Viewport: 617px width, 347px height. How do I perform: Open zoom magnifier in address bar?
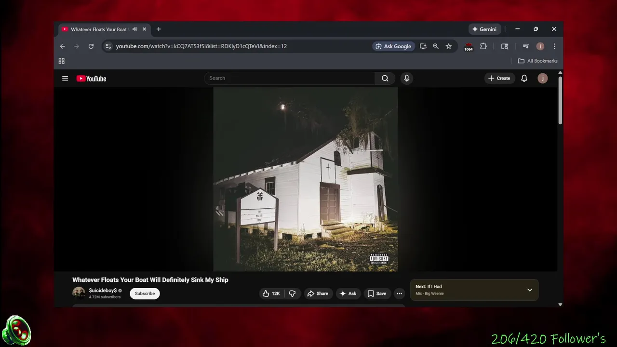pyautogui.click(x=436, y=46)
